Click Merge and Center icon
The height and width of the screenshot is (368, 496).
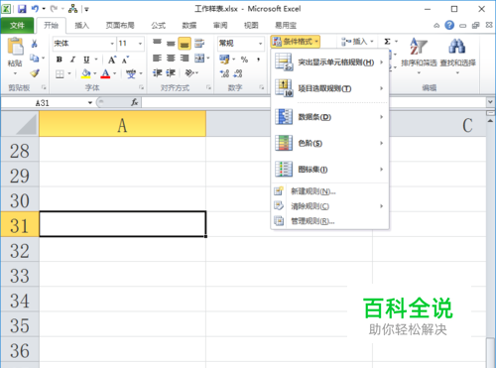(x=199, y=59)
